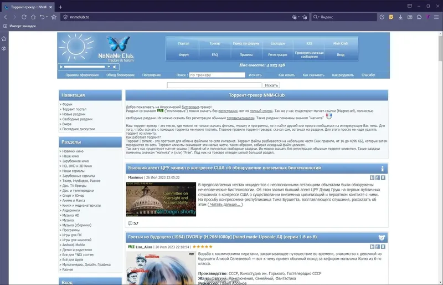Image resolution: width=443 pixels, height=285 pixels.
Task: Share CIA news post via VK icon
Action: click(383, 177)
